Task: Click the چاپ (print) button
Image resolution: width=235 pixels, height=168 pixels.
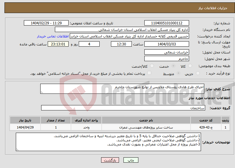Action: pos(131,160)
